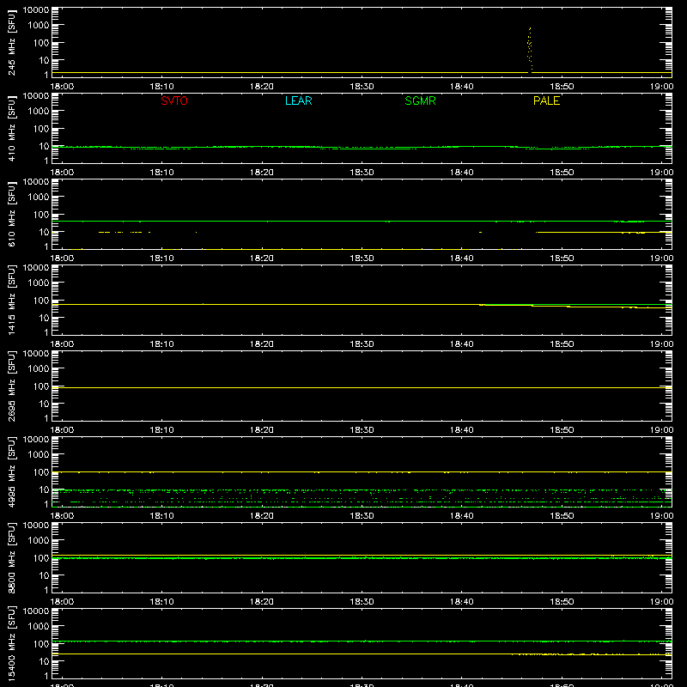Click the 100 tick of 610 MHz plot
Screen dimensions: 687x687
click(x=41, y=215)
